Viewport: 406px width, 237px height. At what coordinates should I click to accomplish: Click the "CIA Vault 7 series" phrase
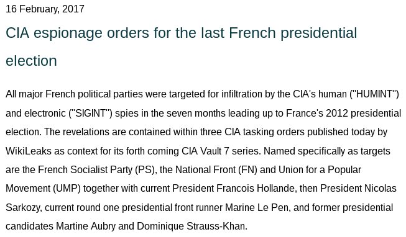pyautogui.click(x=221, y=151)
